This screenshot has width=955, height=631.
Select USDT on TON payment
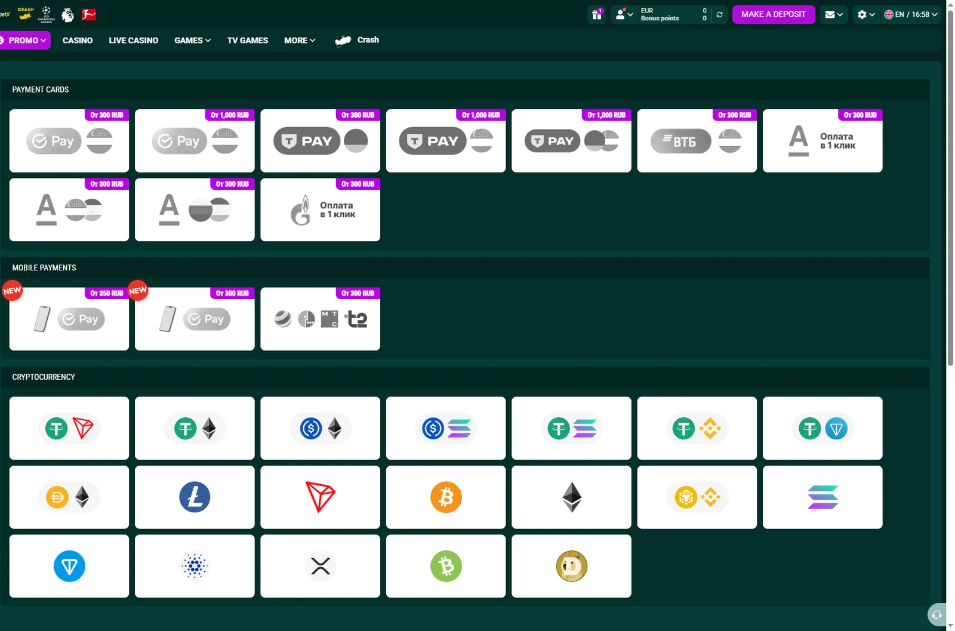[x=822, y=428]
